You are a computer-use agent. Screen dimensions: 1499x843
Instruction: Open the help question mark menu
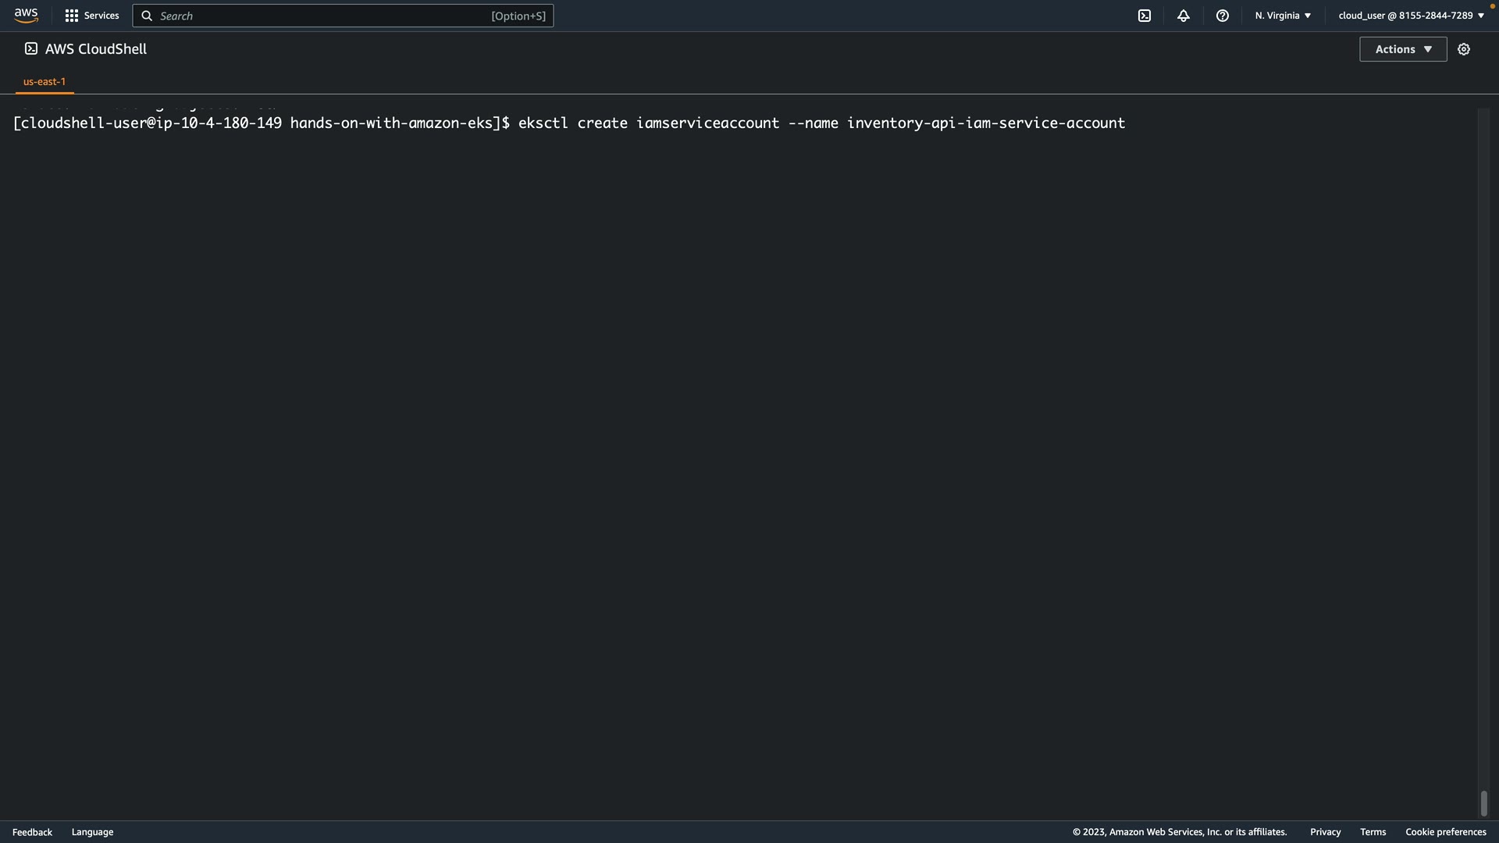[1223, 16]
